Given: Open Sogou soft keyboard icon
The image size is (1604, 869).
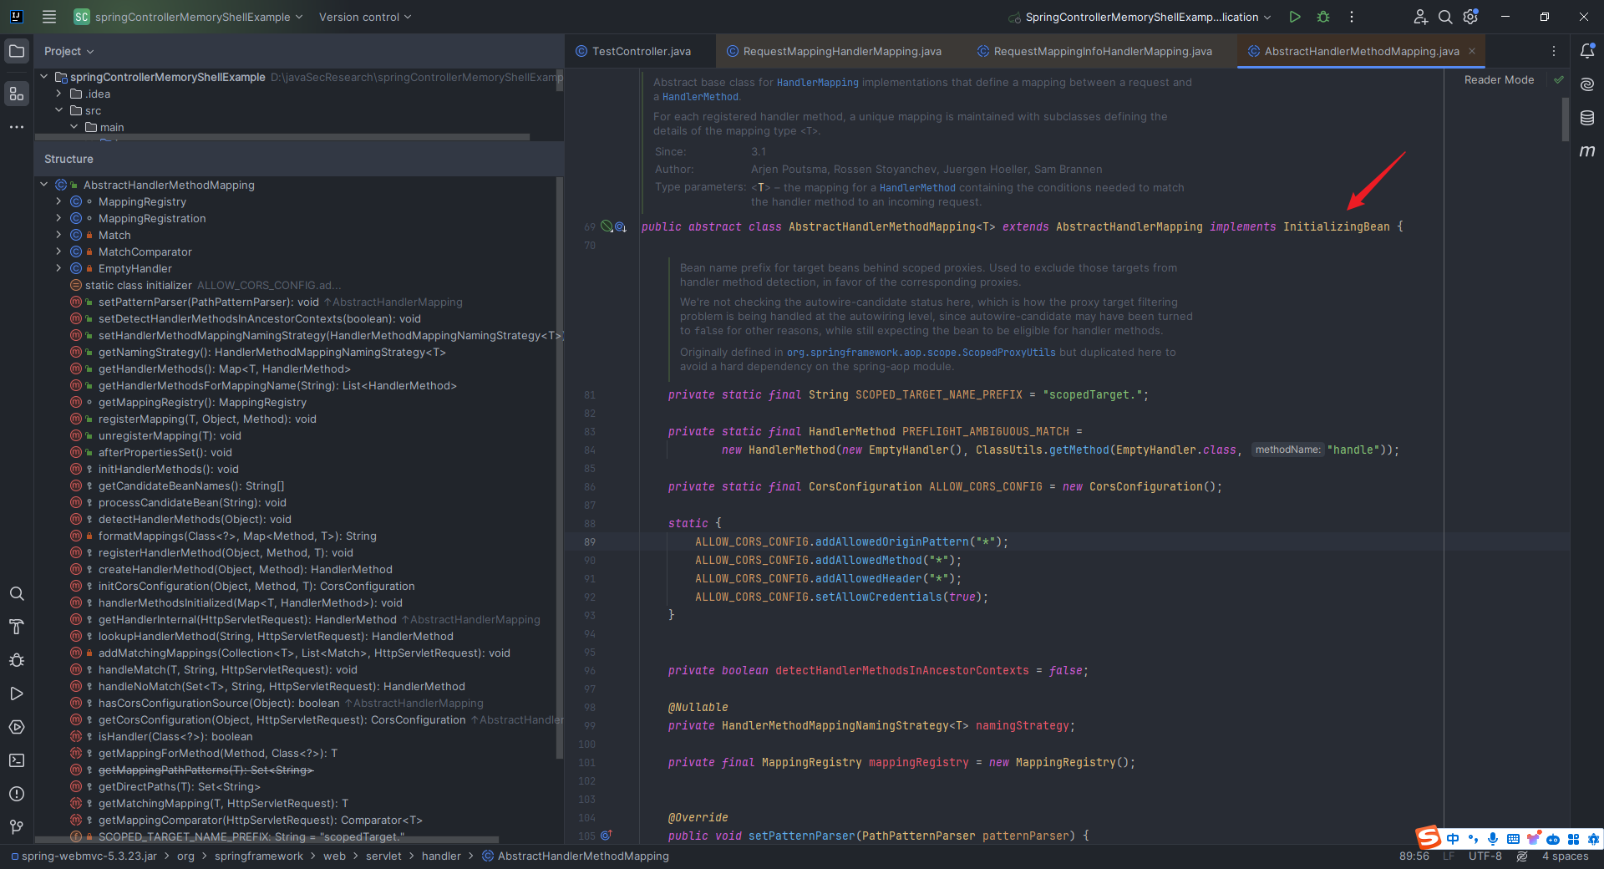Looking at the screenshot, I should click(x=1513, y=839).
